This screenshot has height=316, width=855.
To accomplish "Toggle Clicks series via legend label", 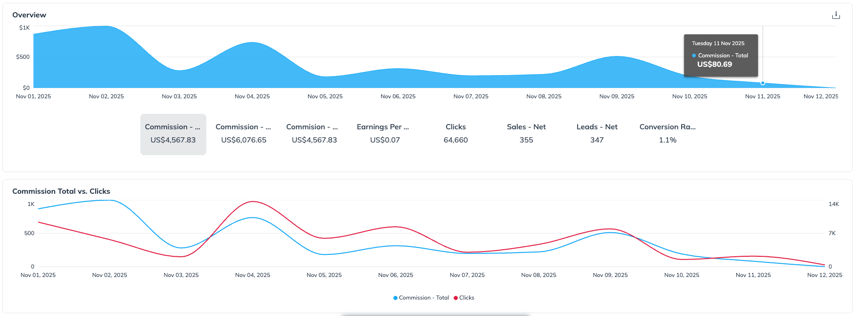I will coord(466,298).
